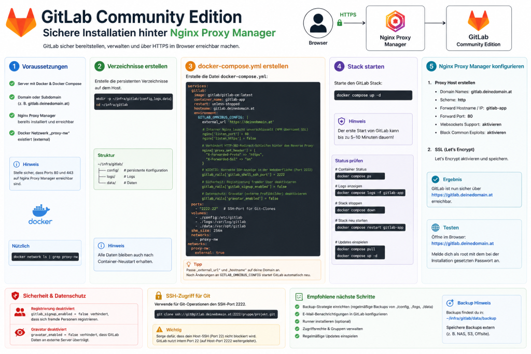Screen dimensions: 531x354
Task: Click the check icon next to 'Regelmäßige Updates einspielen'
Action: pos(297,336)
